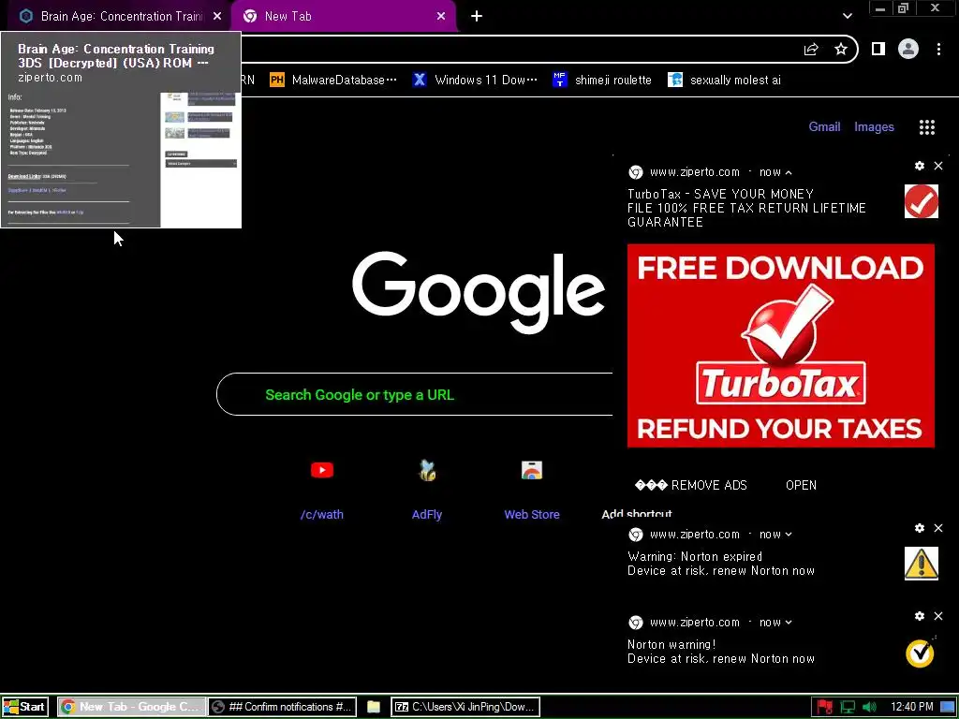Open settings gear on TurboTax notification
959x719 pixels.
coord(920,166)
